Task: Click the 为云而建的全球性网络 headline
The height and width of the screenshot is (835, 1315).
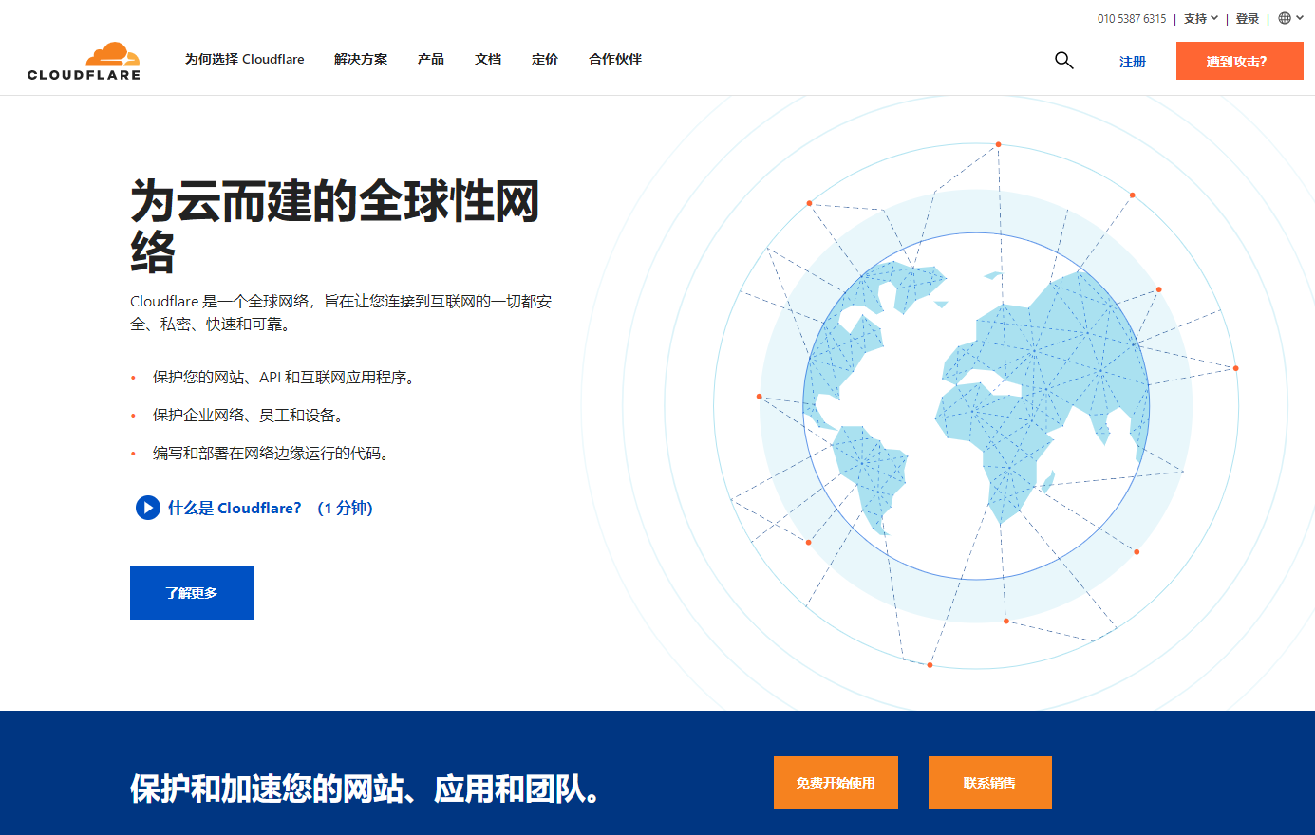Action: pos(334,226)
